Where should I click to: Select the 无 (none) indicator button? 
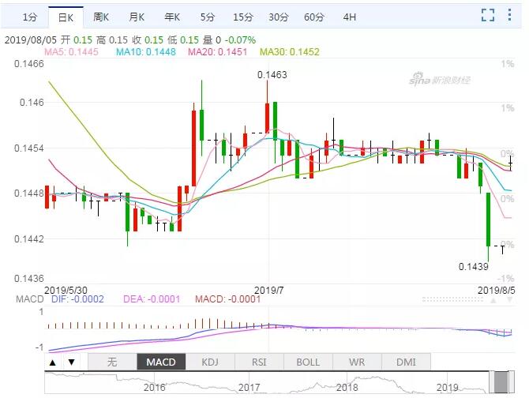tap(112, 362)
